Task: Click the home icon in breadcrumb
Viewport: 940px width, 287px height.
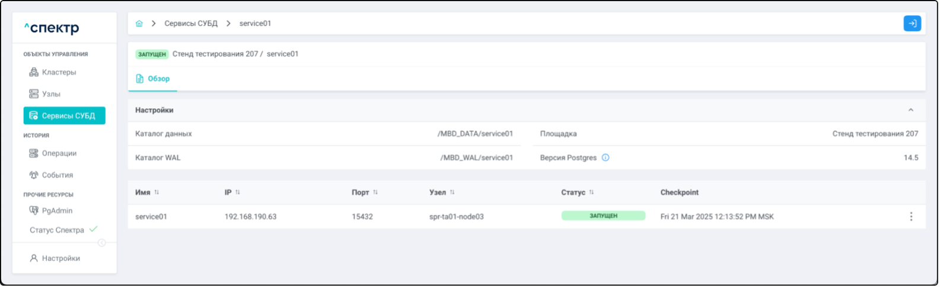Action: (139, 24)
